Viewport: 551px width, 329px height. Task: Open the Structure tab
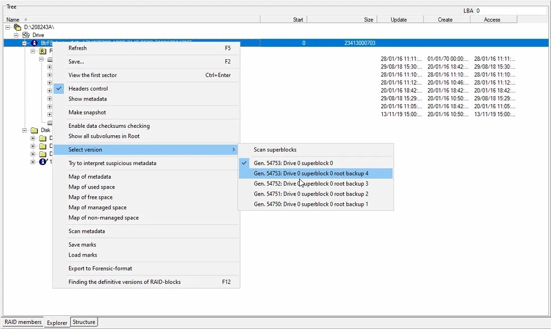tap(84, 322)
